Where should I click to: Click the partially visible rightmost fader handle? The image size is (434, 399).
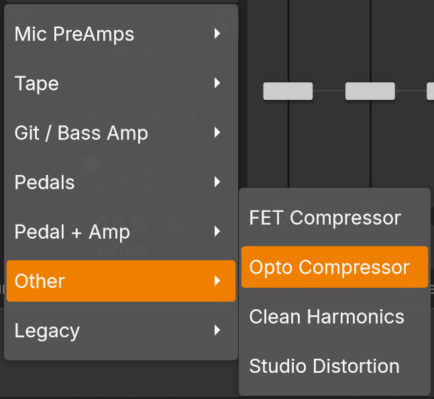[431, 91]
